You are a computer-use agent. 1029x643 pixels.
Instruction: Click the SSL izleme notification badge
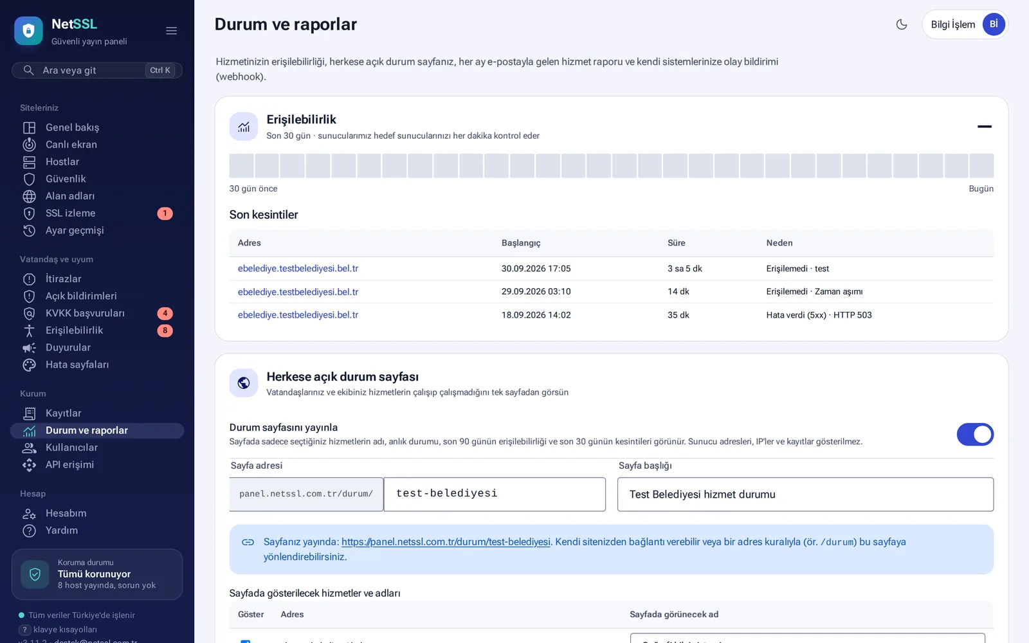(165, 213)
